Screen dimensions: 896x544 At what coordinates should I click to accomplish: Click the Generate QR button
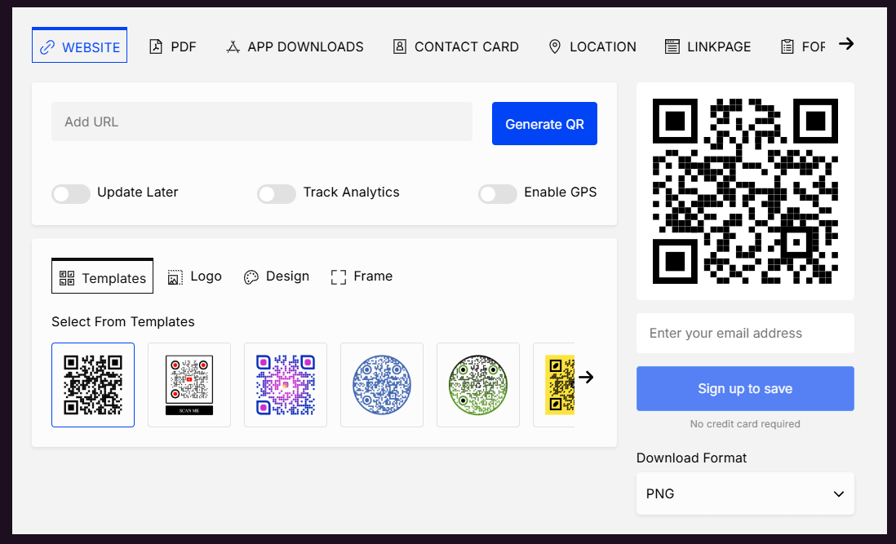tap(544, 124)
